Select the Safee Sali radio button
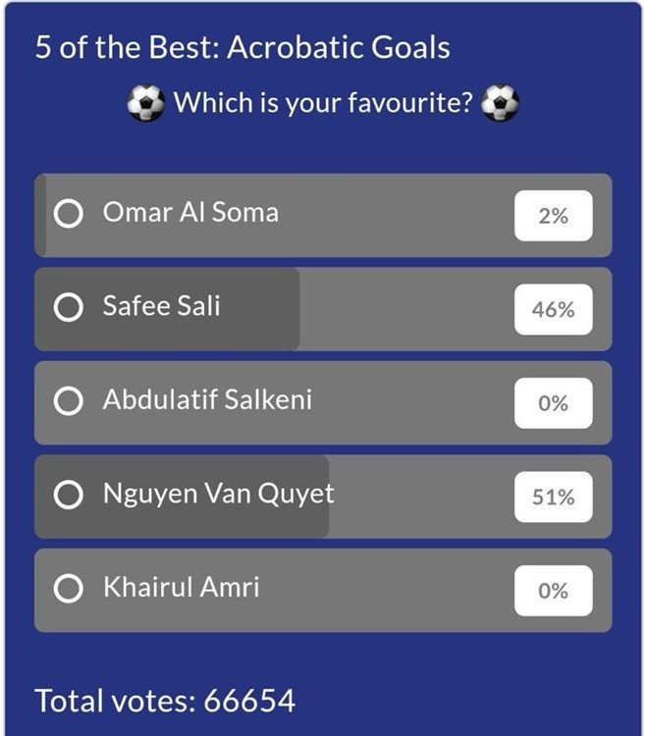The height and width of the screenshot is (736, 645). (68, 309)
